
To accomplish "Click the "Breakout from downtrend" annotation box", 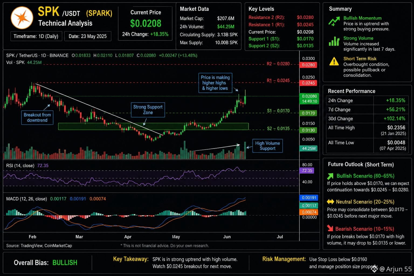I will click(x=37, y=118).
